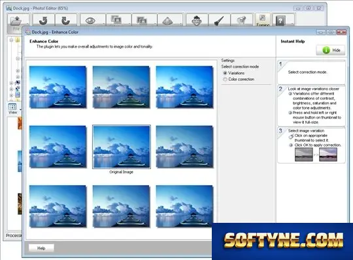Click the File open folder icon
This screenshot has width=353, height=260.
coord(16,21)
